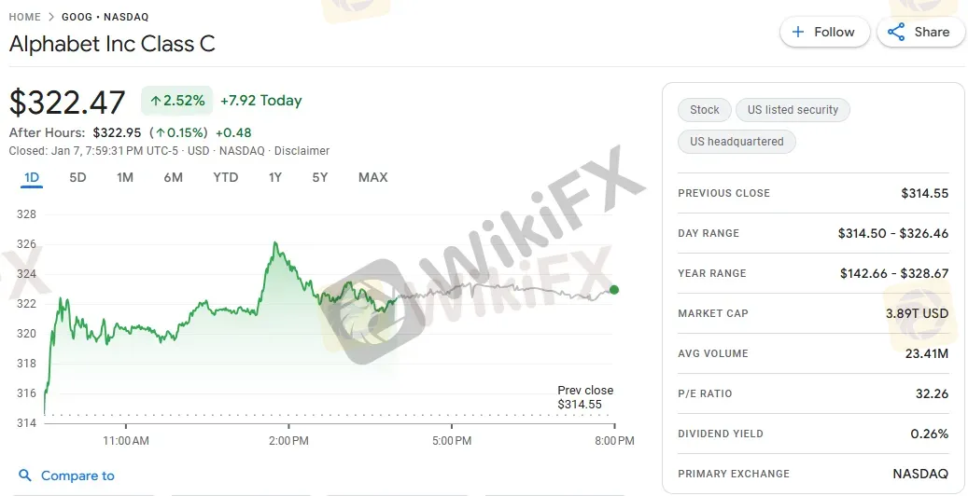Screen dimensions: 968x496
Task: Click the green end-point dot on chart
Action: tap(614, 289)
